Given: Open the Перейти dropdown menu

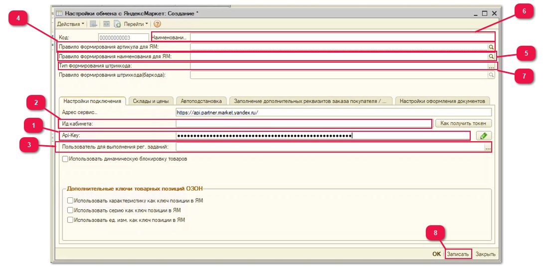Looking at the screenshot, I should point(136,24).
